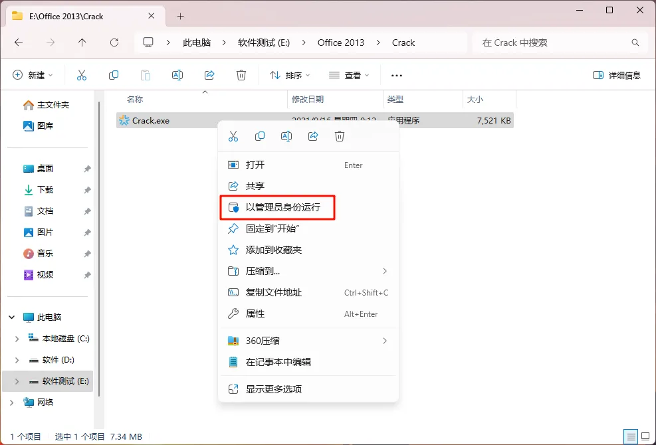
Task: Open a new tab with plus button
Action: point(180,17)
